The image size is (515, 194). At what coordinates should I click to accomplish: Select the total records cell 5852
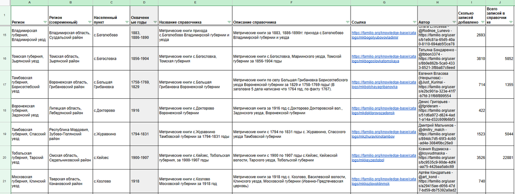click(500, 59)
